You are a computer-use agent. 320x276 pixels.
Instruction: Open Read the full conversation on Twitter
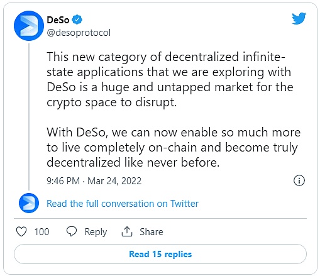123,204
